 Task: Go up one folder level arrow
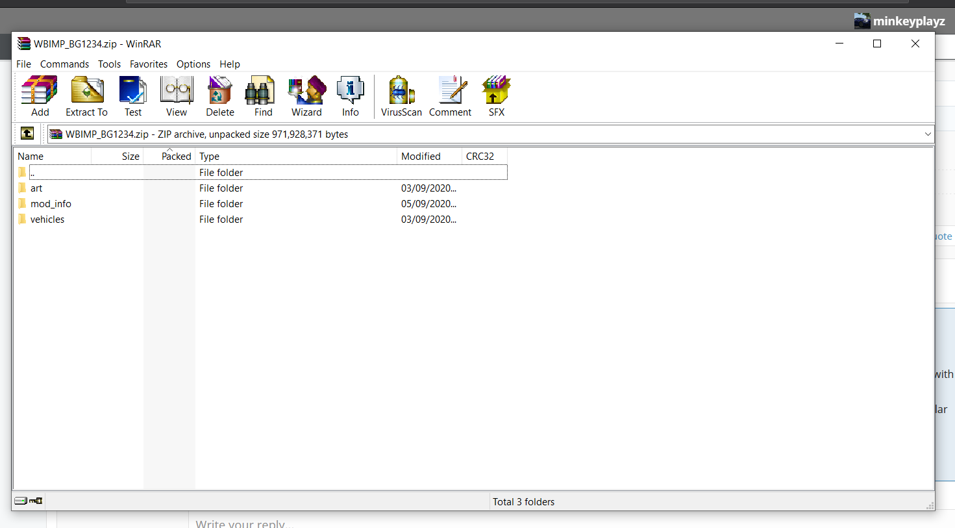[x=27, y=133]
